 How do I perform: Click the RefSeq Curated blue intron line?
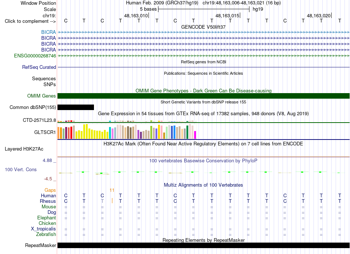(x=203, y=67)
